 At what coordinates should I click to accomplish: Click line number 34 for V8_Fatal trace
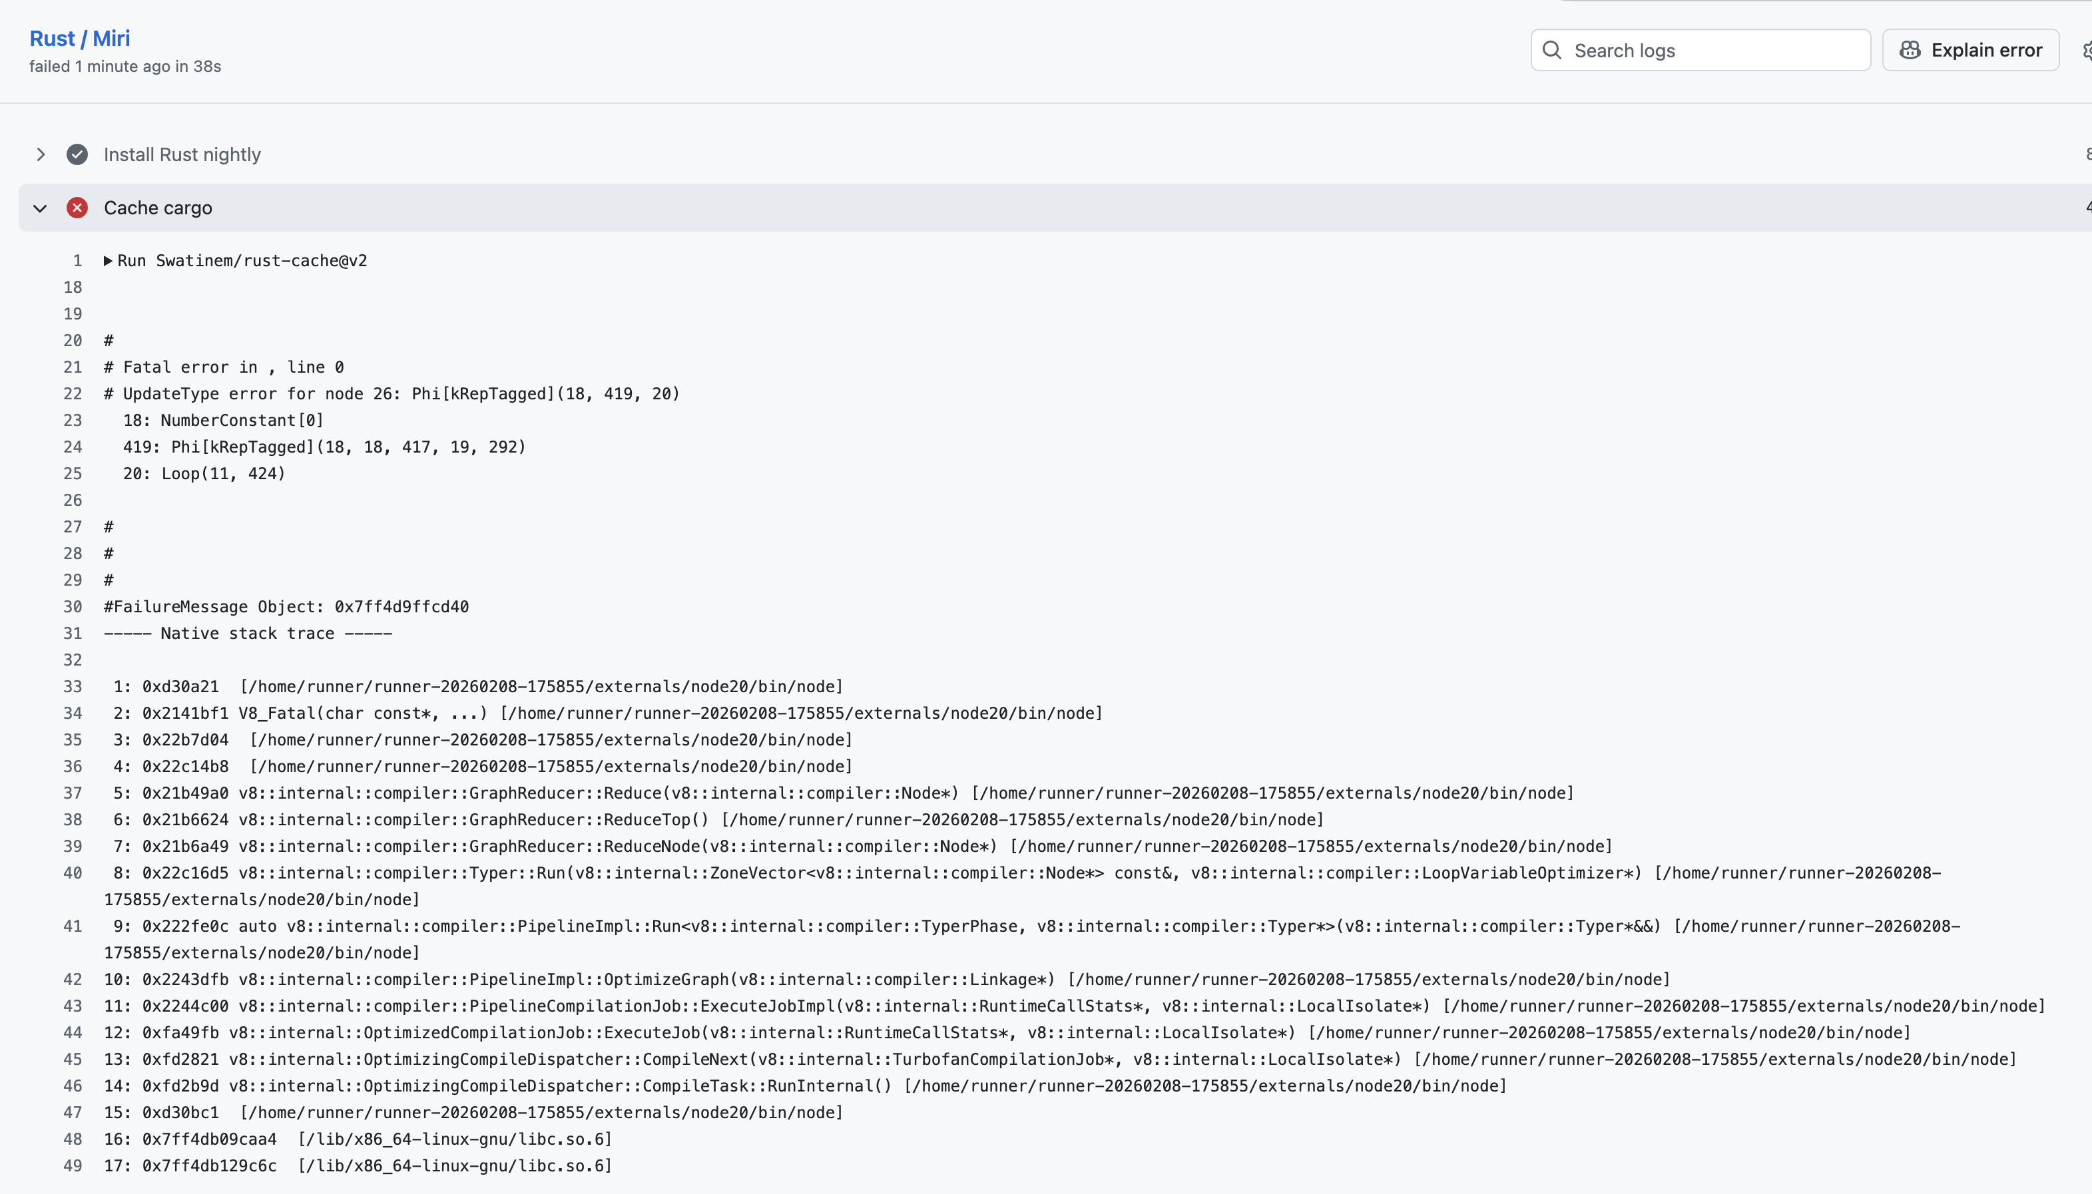(73, 713)
